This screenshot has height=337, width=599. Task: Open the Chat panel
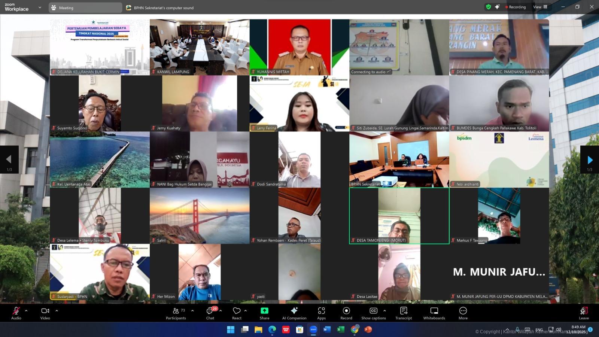[210, 313]
